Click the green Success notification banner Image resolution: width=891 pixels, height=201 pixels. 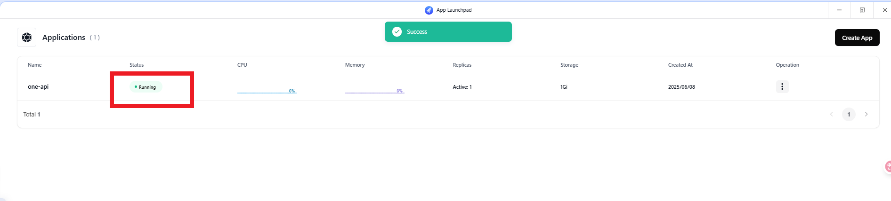pyautogui.click(x=448, y=31)
